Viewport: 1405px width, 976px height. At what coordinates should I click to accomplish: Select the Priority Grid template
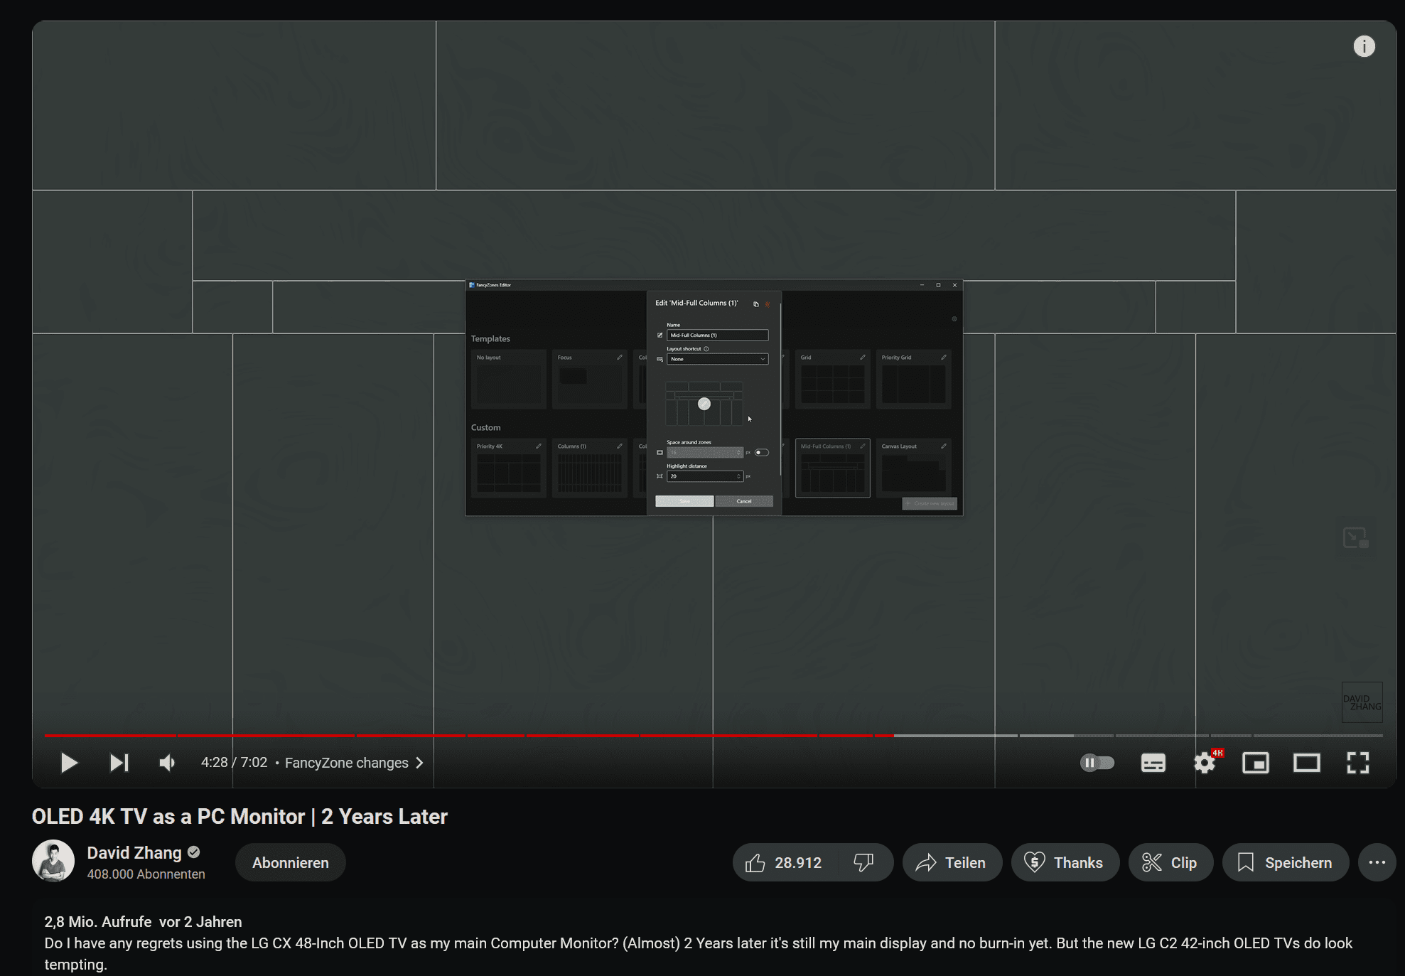914,379
